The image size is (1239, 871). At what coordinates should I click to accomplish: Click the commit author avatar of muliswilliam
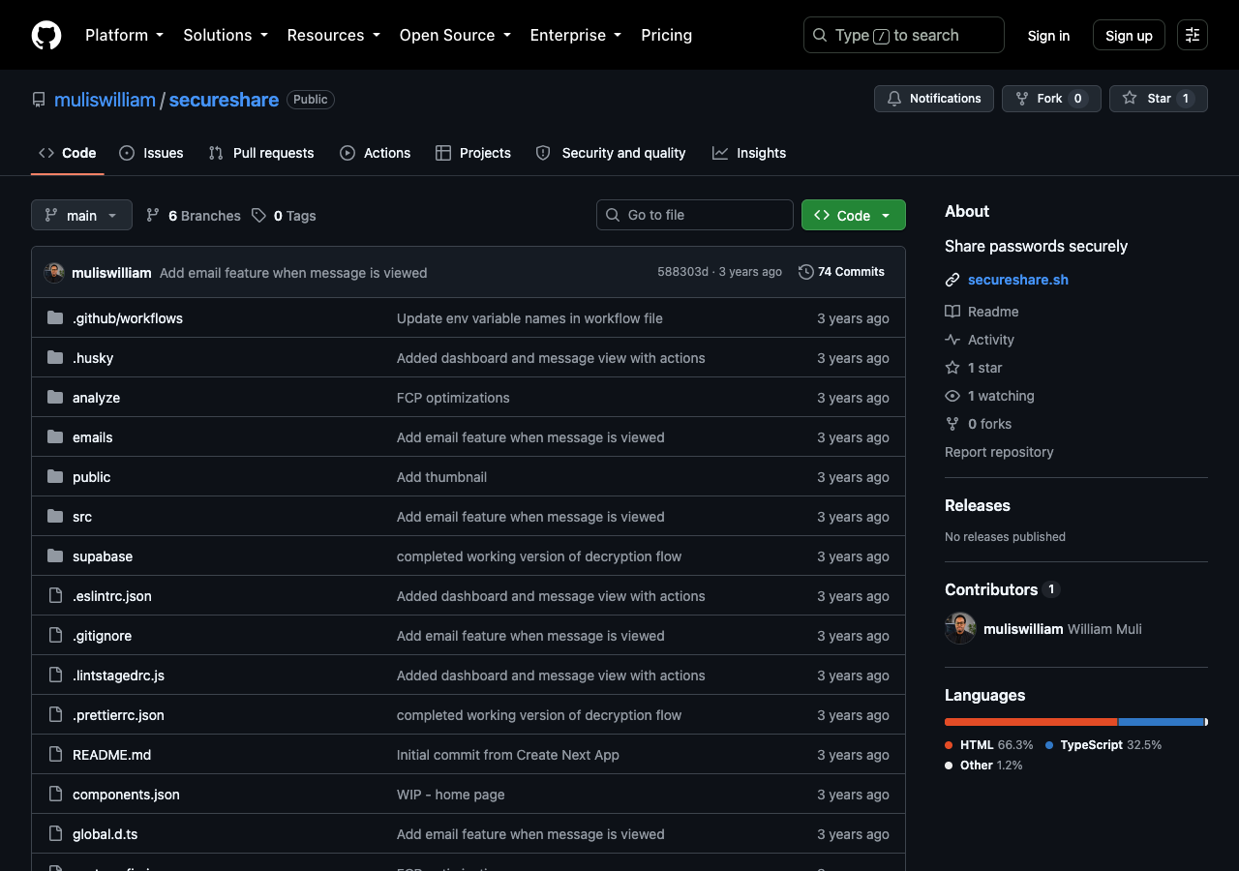click(54, 273)
